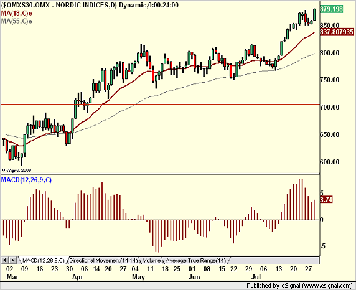Click the MA(18,C)e legend label
The height and width of the screenshot is (290, 356).
(17, 14)
